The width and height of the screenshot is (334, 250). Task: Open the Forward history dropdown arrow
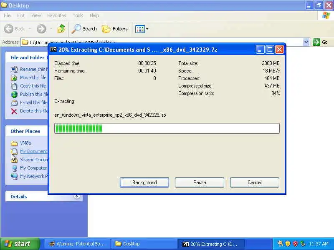[x=51, y=29]
